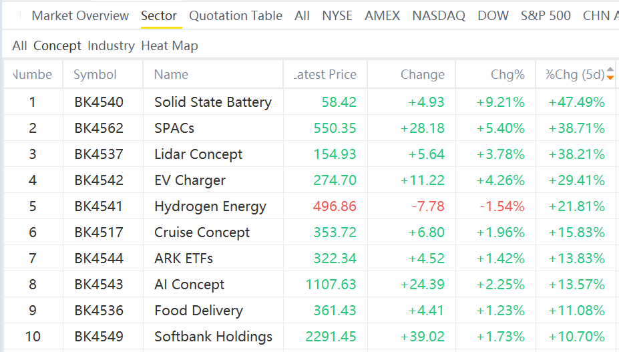Sort rows by the Name header
The width and height of the screenshot is (619, 352).
(x=171, y=75)
